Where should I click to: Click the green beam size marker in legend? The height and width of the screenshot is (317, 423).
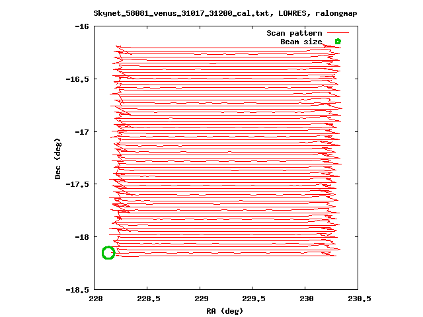tap(338, 42)
